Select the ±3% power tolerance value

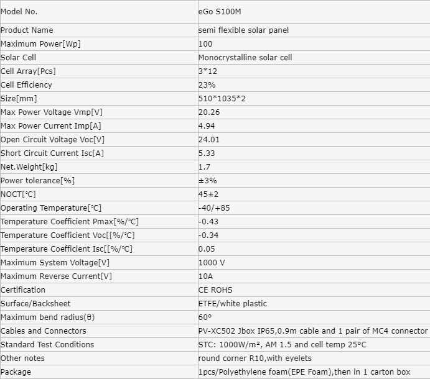tap(208, 180)
